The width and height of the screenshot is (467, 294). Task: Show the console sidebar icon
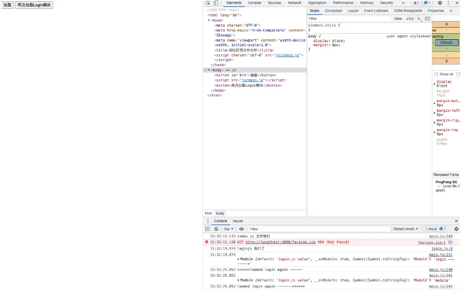[208, 229]
